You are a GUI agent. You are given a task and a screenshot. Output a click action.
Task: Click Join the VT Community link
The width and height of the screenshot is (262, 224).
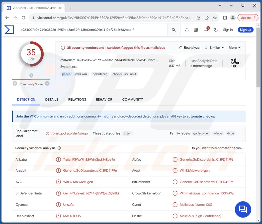click(34, 116)
